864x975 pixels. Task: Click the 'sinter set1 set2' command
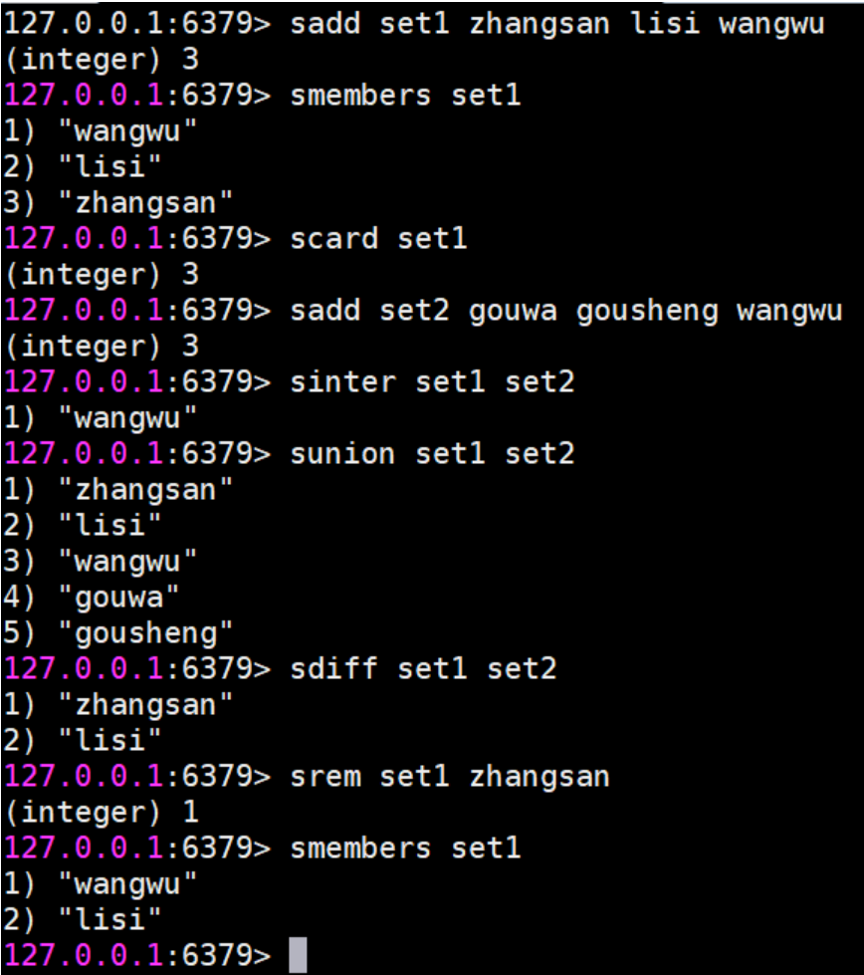click(432, 381)
